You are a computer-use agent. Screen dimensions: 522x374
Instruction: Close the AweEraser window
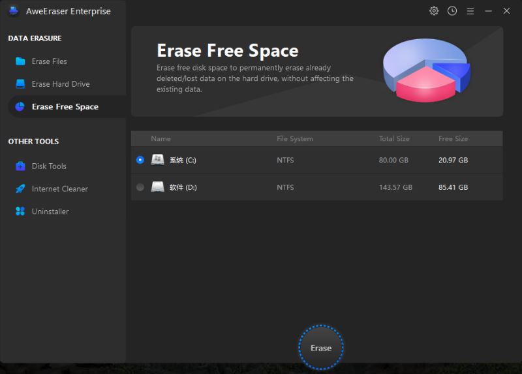tap(506, 11)
